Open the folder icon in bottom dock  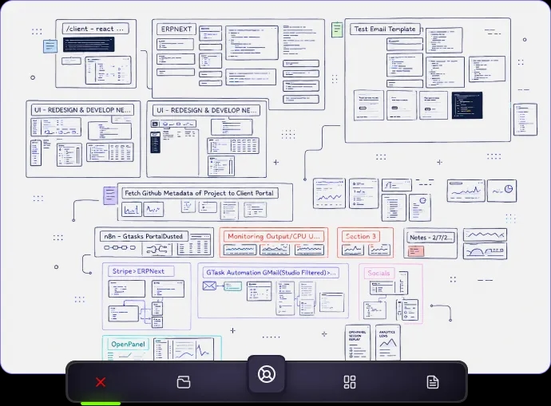(184, 382)
